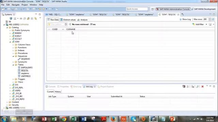
Task: Sort by the CUSID column header
Action: click(55, 29)
